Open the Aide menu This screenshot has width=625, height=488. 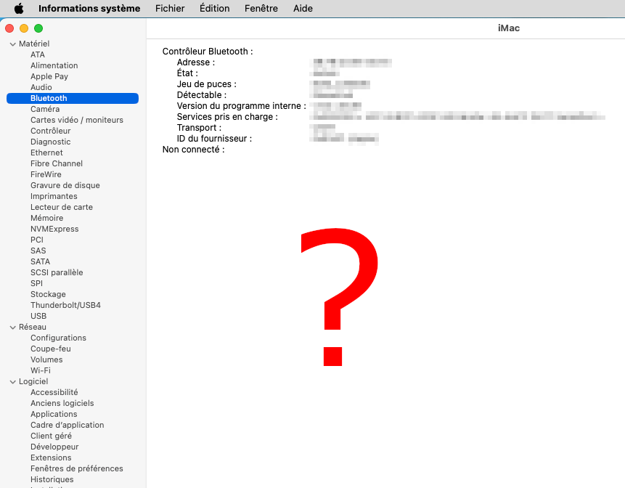click(x=303, y=9)
